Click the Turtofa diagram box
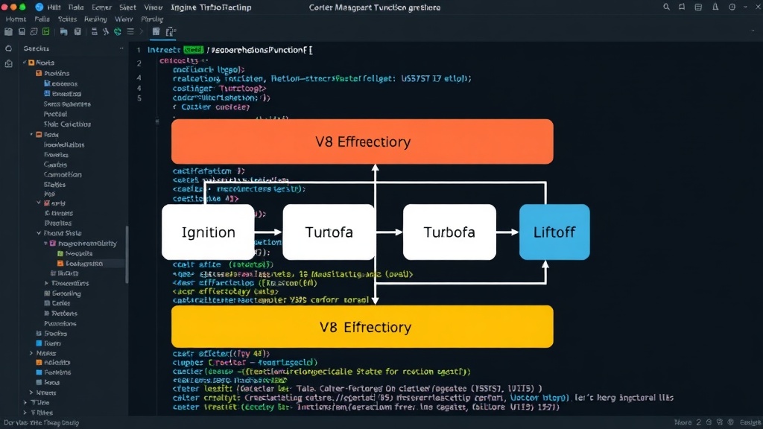Image resolution: width=763 pixels, height=429 pixels. click(x=329, y=232)
